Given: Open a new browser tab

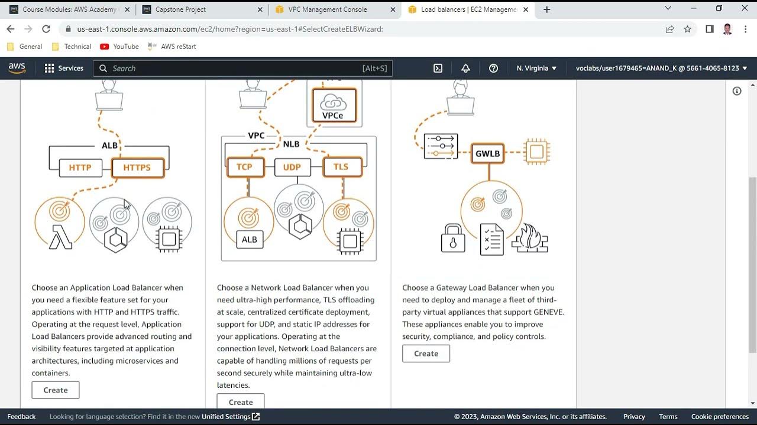Looking at the screenshot, I should (546, 9).
